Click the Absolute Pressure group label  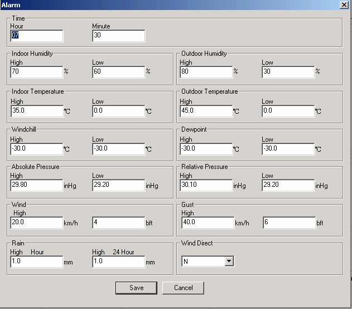point(36,167)
